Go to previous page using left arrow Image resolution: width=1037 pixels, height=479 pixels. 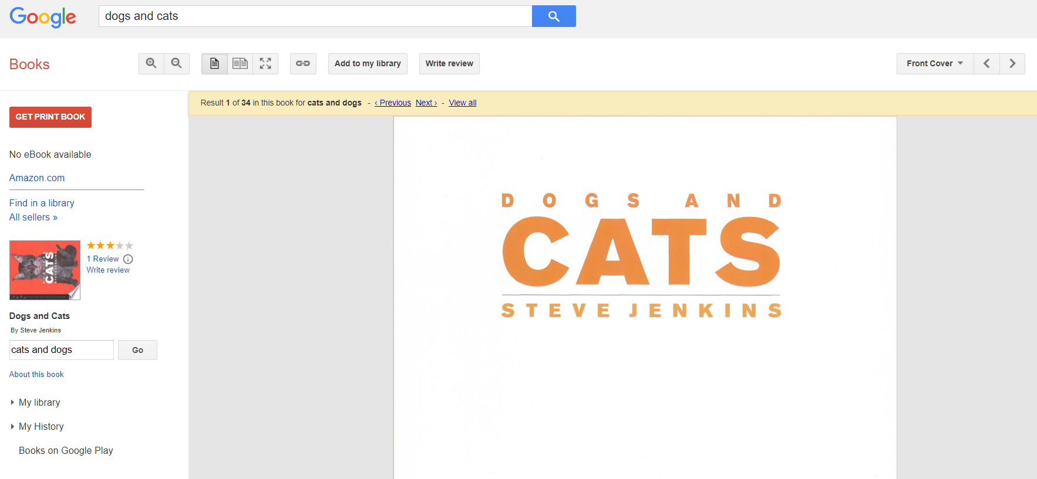tap(987, 63)
